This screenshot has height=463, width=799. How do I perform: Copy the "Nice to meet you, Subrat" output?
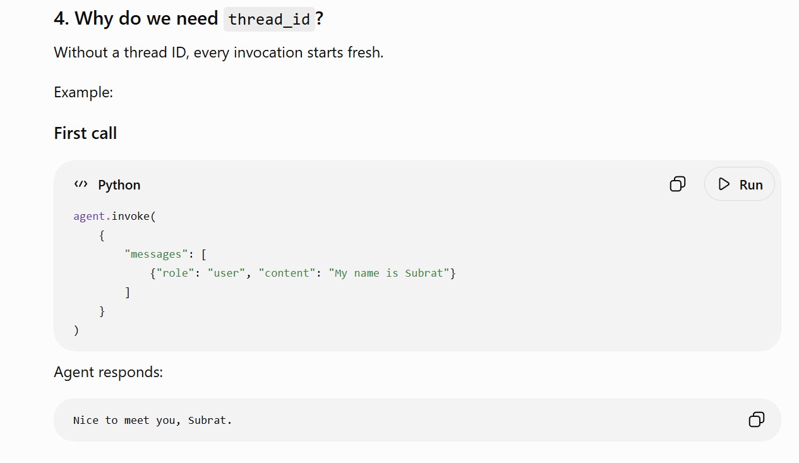pyautogui.click(x=756, y=419)
